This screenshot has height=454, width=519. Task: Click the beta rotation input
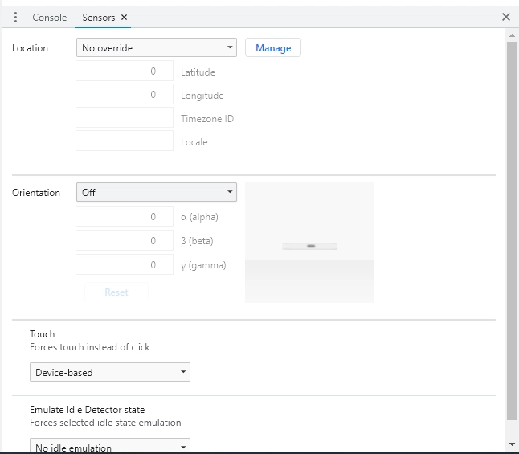(x=125, y=241)
